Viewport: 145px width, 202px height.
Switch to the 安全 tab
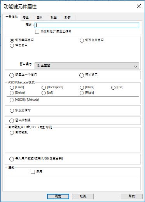click(27, 18)
